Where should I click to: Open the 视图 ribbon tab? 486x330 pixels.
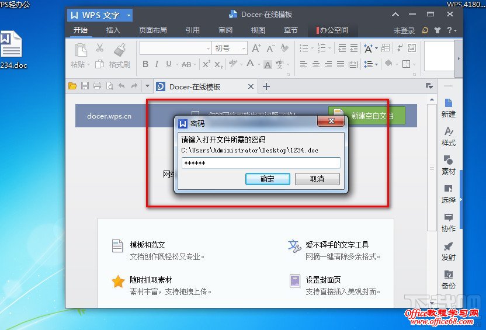point(258,30)
